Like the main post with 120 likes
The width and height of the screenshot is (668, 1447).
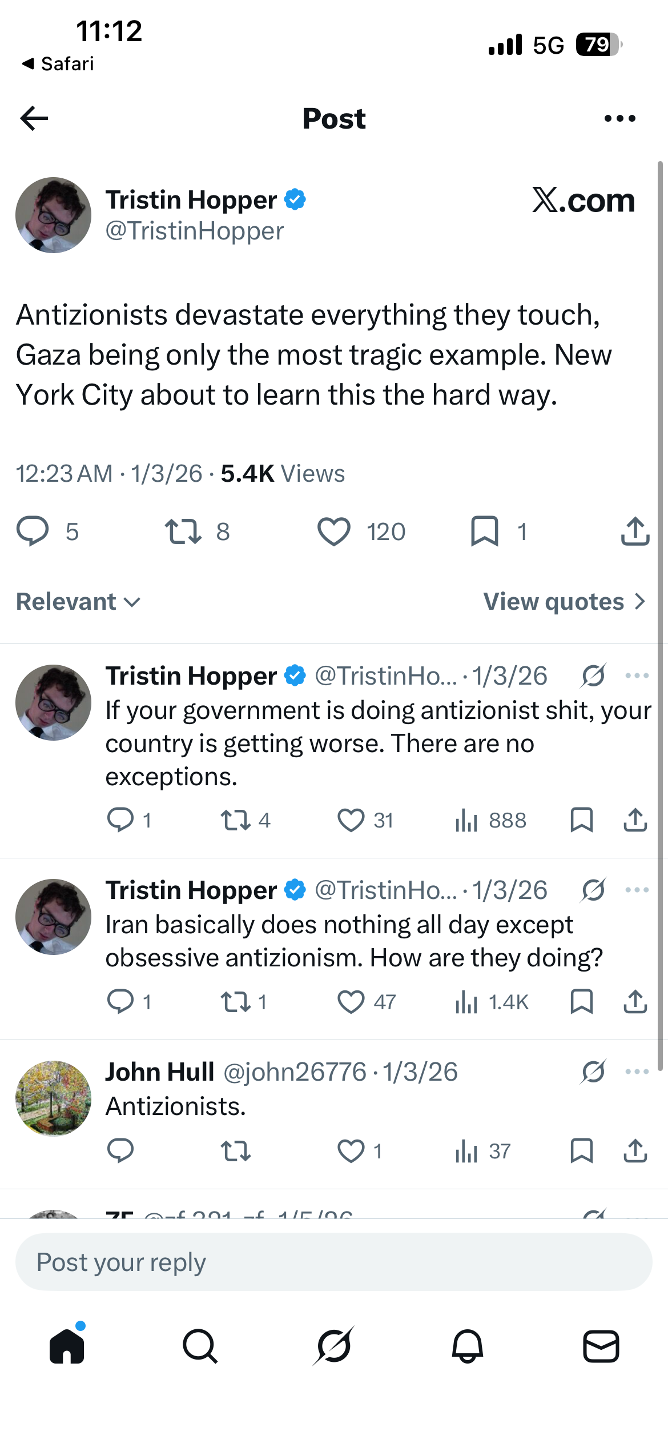tap(334, 531)
